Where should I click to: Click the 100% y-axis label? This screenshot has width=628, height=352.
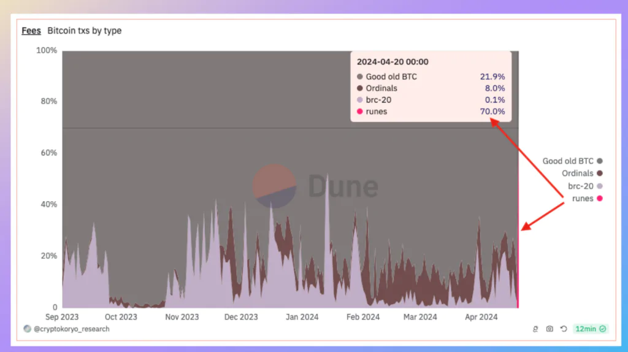[47, 50]
